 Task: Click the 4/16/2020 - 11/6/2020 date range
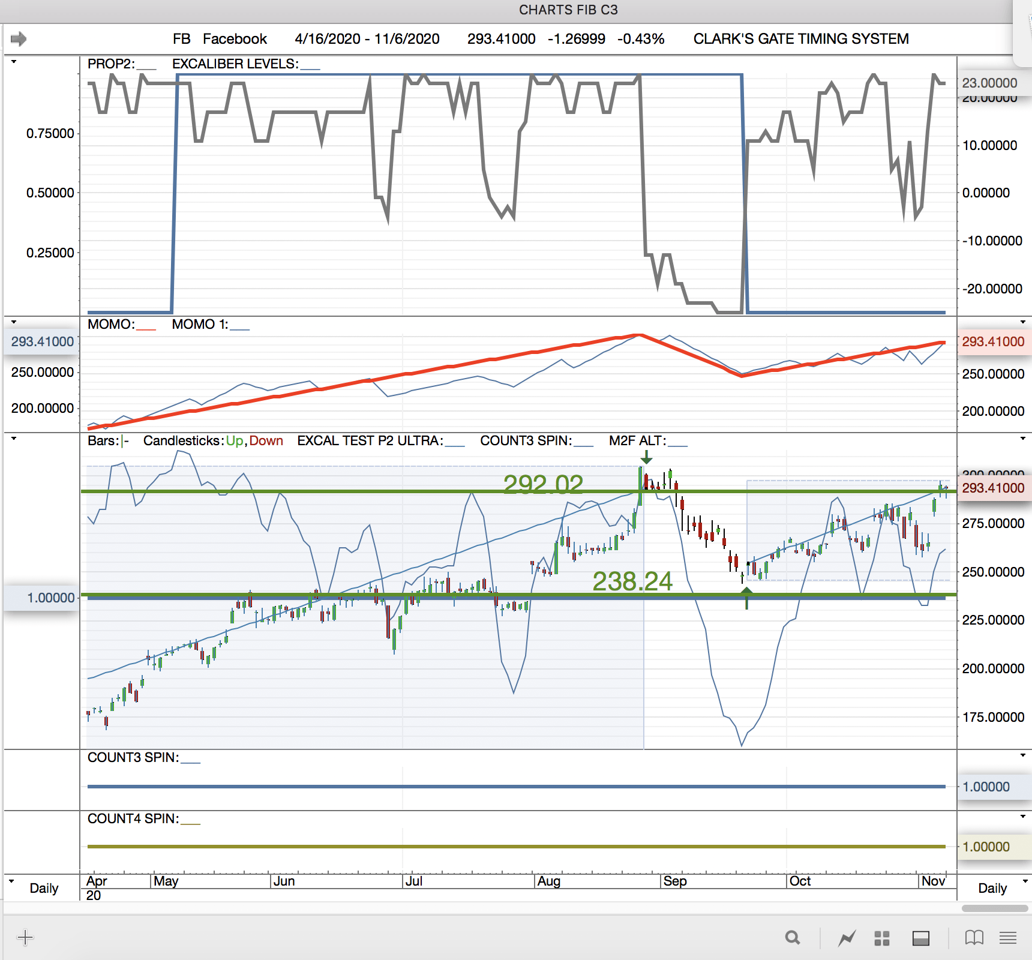coord(367,39)
